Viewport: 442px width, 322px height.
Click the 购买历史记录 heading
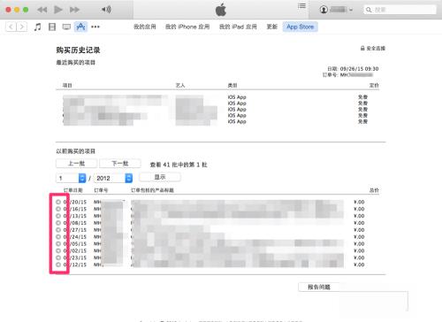(78, 50)
